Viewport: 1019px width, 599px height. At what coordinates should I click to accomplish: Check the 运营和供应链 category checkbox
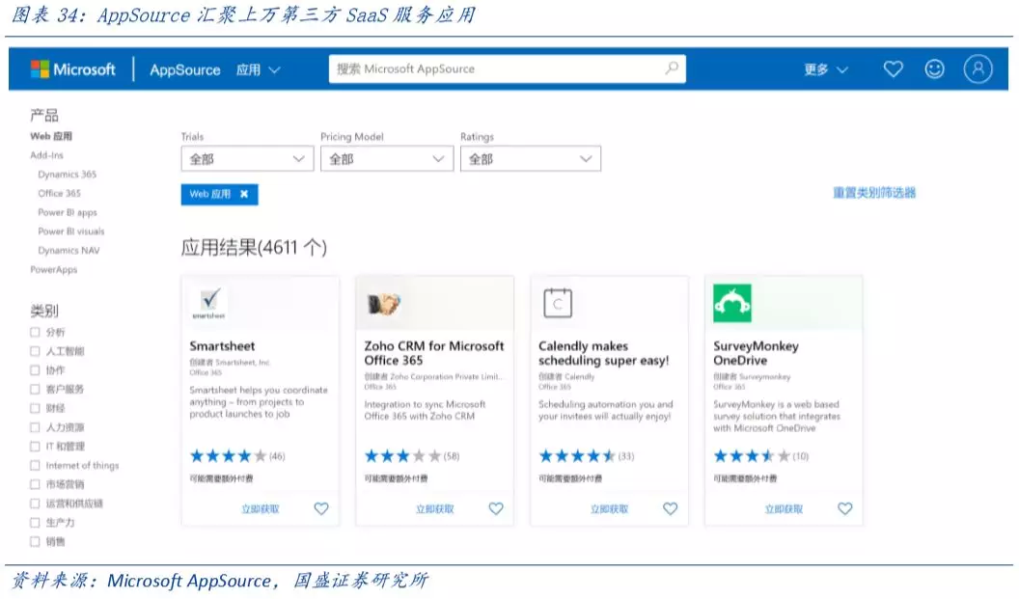tap(35, 504)
